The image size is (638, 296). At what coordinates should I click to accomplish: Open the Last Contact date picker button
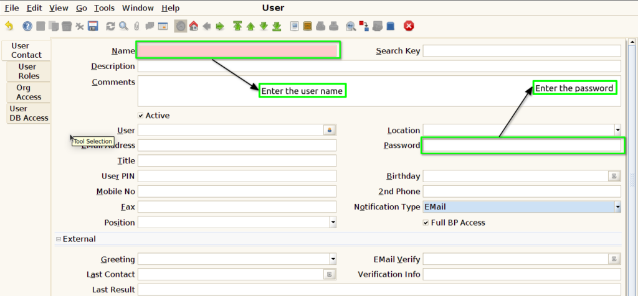coord(330,274)
